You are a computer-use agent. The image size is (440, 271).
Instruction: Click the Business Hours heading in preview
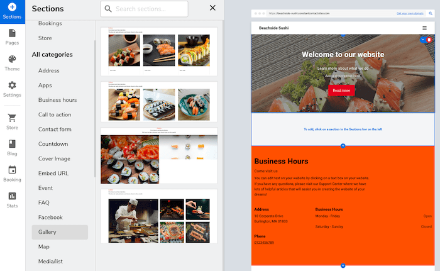point(281,161)
